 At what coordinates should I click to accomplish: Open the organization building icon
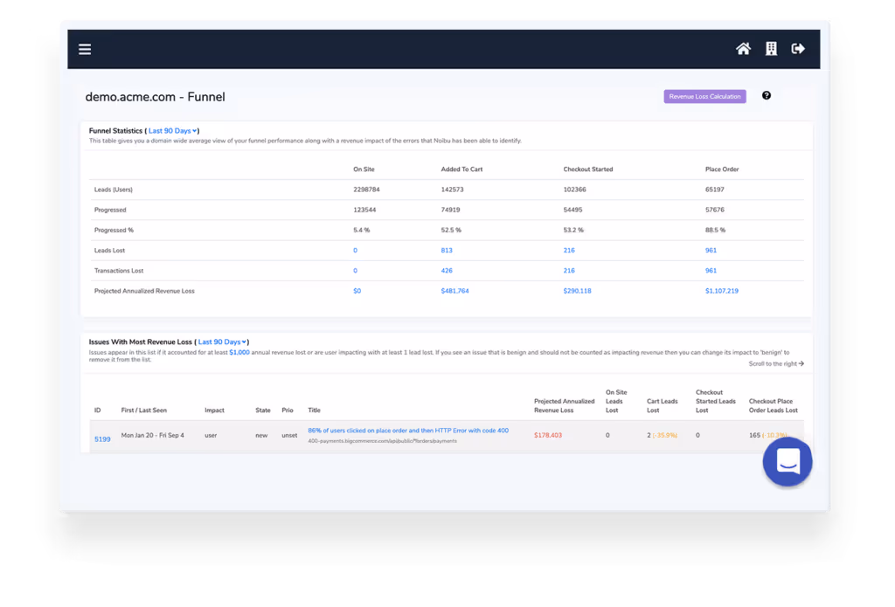point(771,49)
